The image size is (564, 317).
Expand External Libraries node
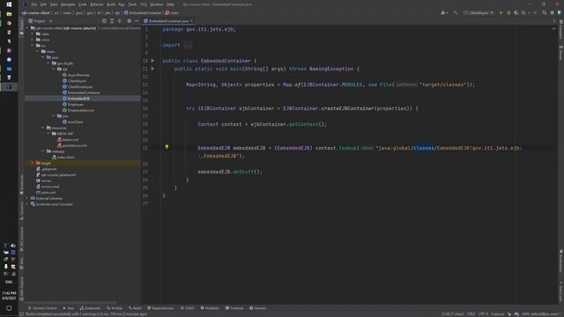coord(27,198)
